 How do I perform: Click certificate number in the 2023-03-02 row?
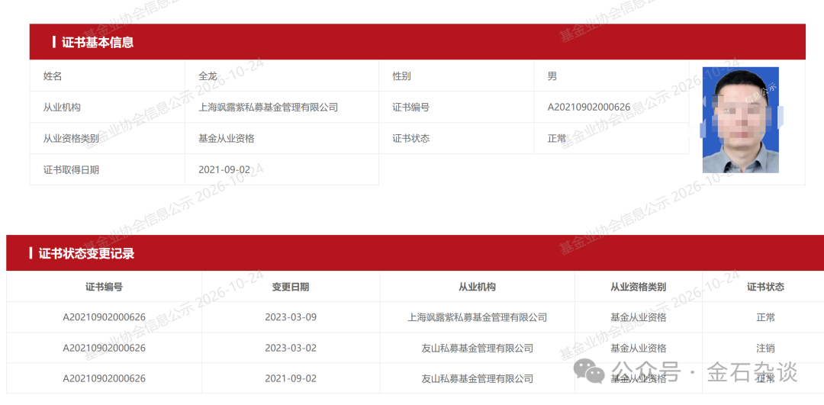pyautogui.click(x=104, y=348)
